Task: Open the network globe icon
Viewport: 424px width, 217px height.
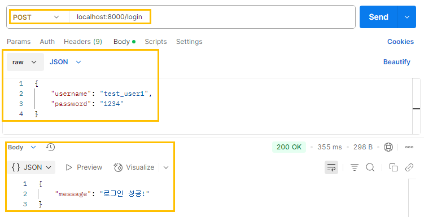Action: pos(388,147)
